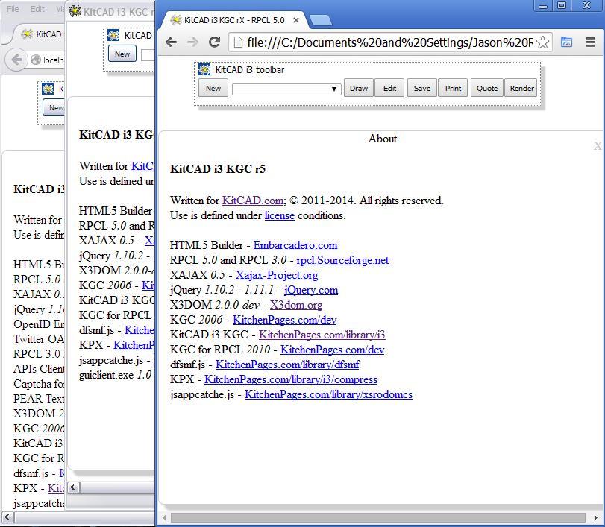
Task: Click the Print button
Action: tap(453, 88)
